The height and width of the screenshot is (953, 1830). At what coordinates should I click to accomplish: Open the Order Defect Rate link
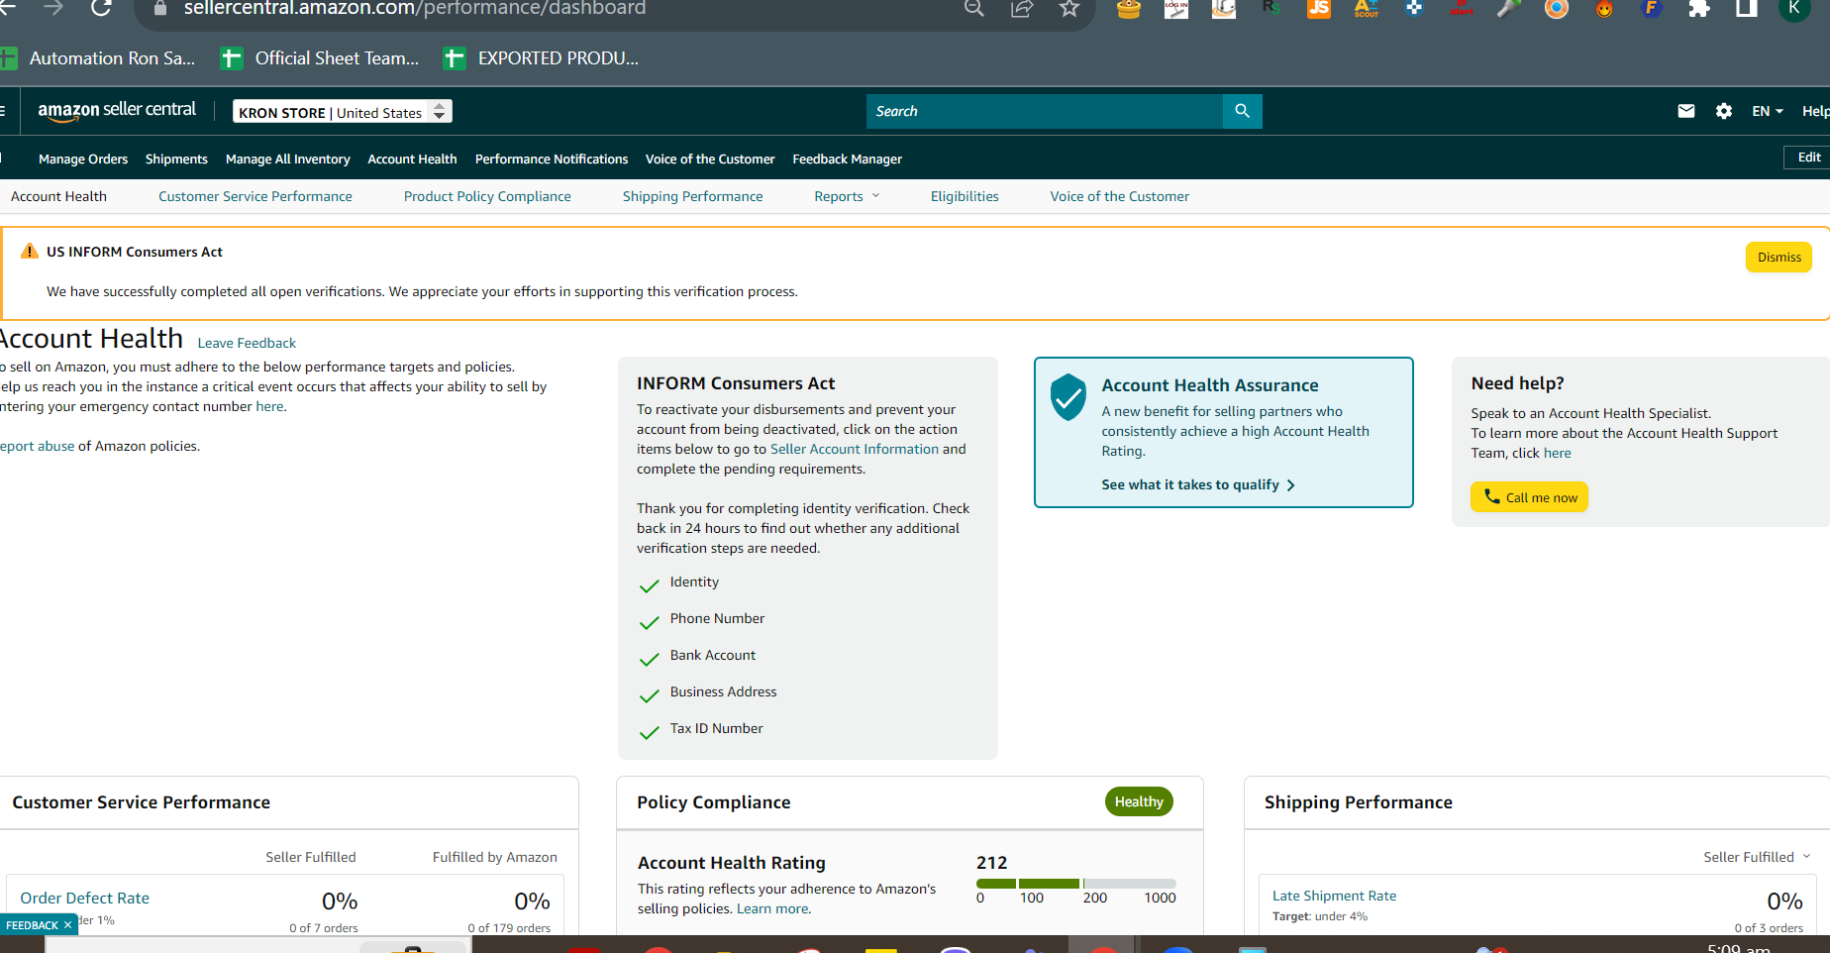pos(85,898)
